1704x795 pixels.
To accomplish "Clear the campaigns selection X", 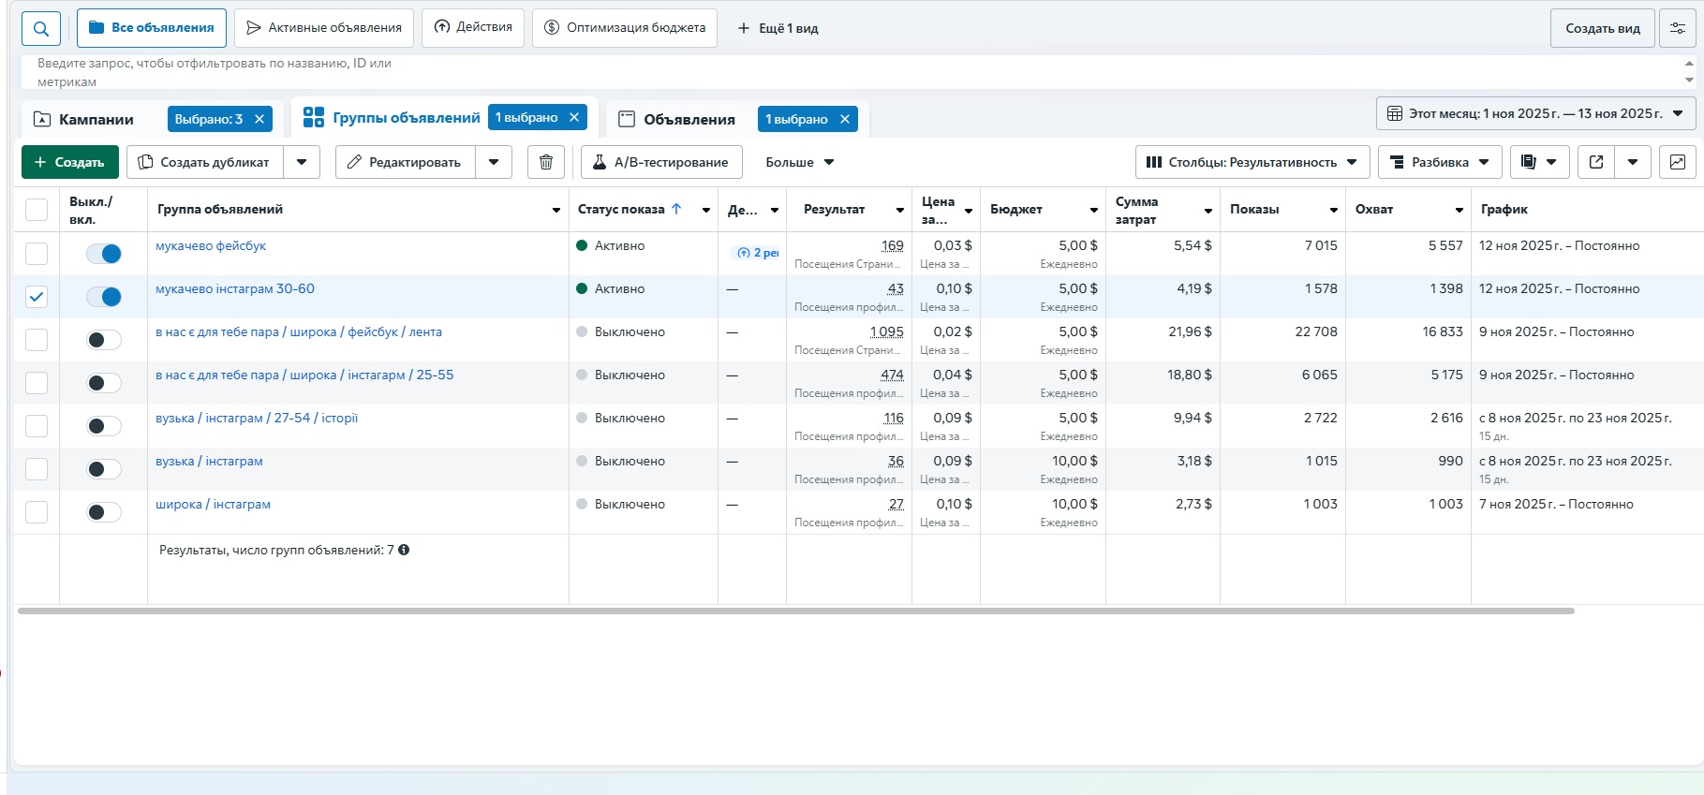I will click(259, 119).
